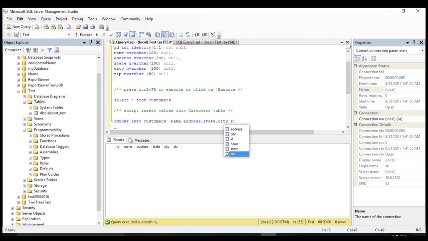Click the Object Explorer filter funnel icon
The width and height of the screenshot is (428, 241).
point(49,50)
